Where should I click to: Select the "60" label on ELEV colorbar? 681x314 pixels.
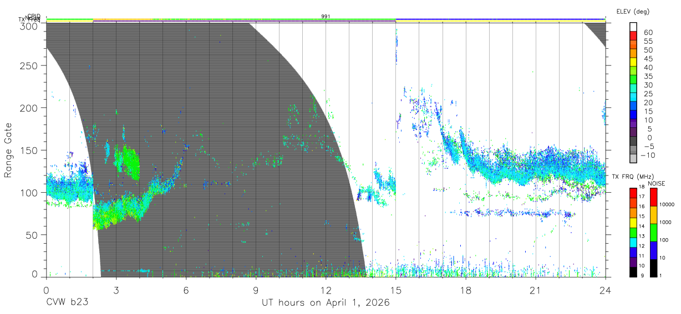click(648, 32)
